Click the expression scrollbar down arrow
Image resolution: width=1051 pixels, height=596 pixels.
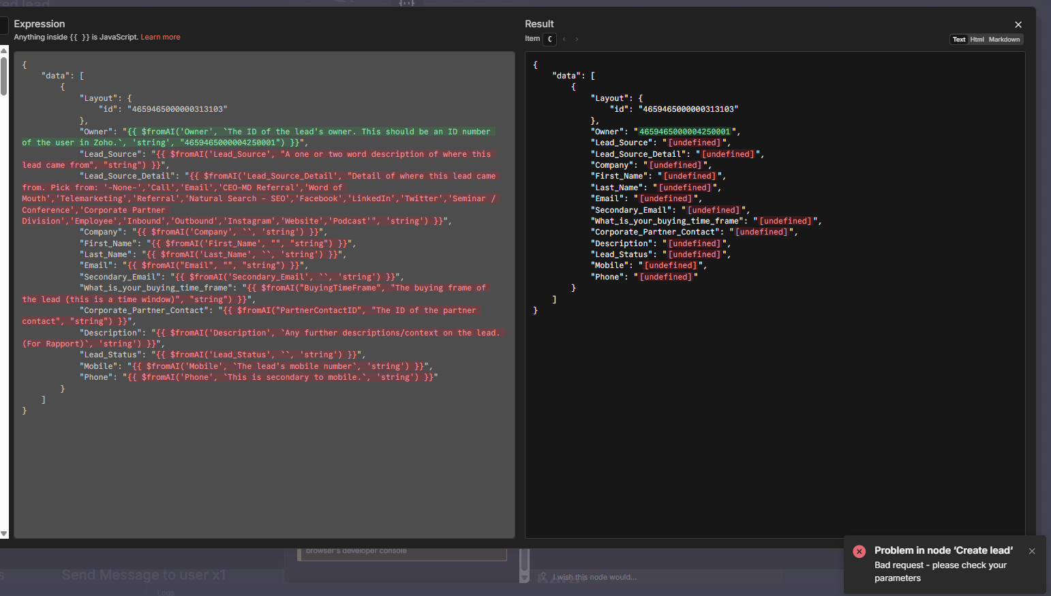[4, 534]
